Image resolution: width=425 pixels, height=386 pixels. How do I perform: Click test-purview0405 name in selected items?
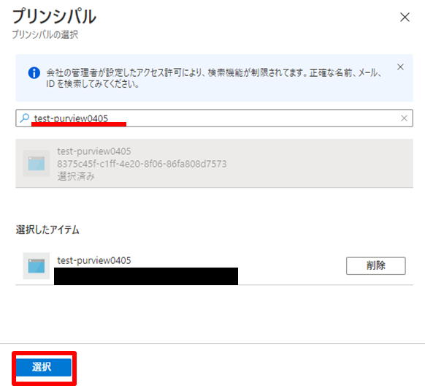point(94,260)
